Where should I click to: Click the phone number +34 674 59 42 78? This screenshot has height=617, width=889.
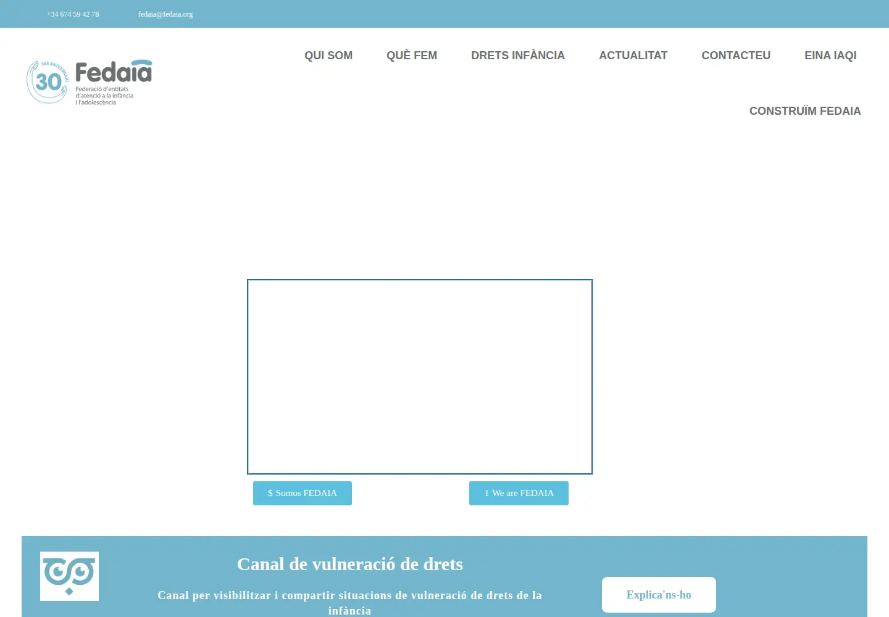point(73,14)
